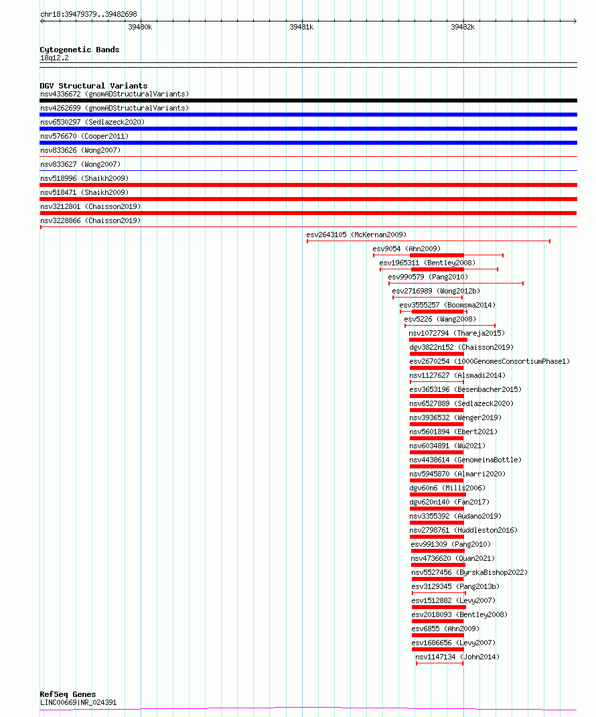Image resolution: width=596 pixels, height=717 pixels.
Task: Select nsv4736620 (Quan2021) label
Action: coord(453,558)
